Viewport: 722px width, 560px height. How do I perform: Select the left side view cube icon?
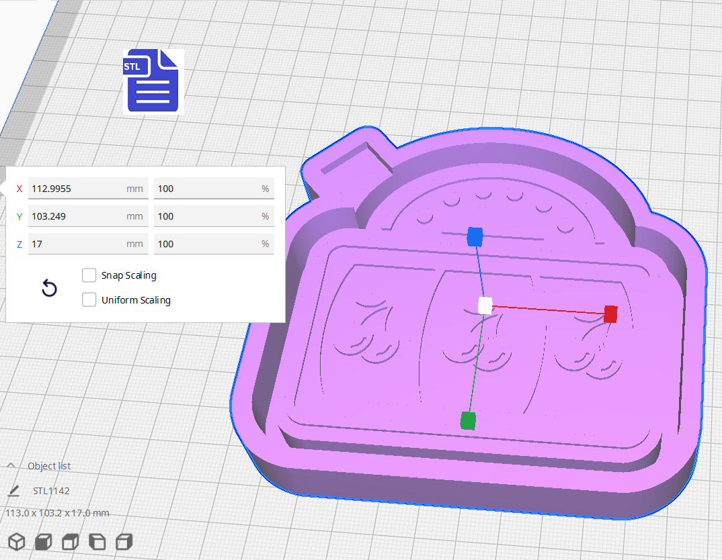click(97, 541)
